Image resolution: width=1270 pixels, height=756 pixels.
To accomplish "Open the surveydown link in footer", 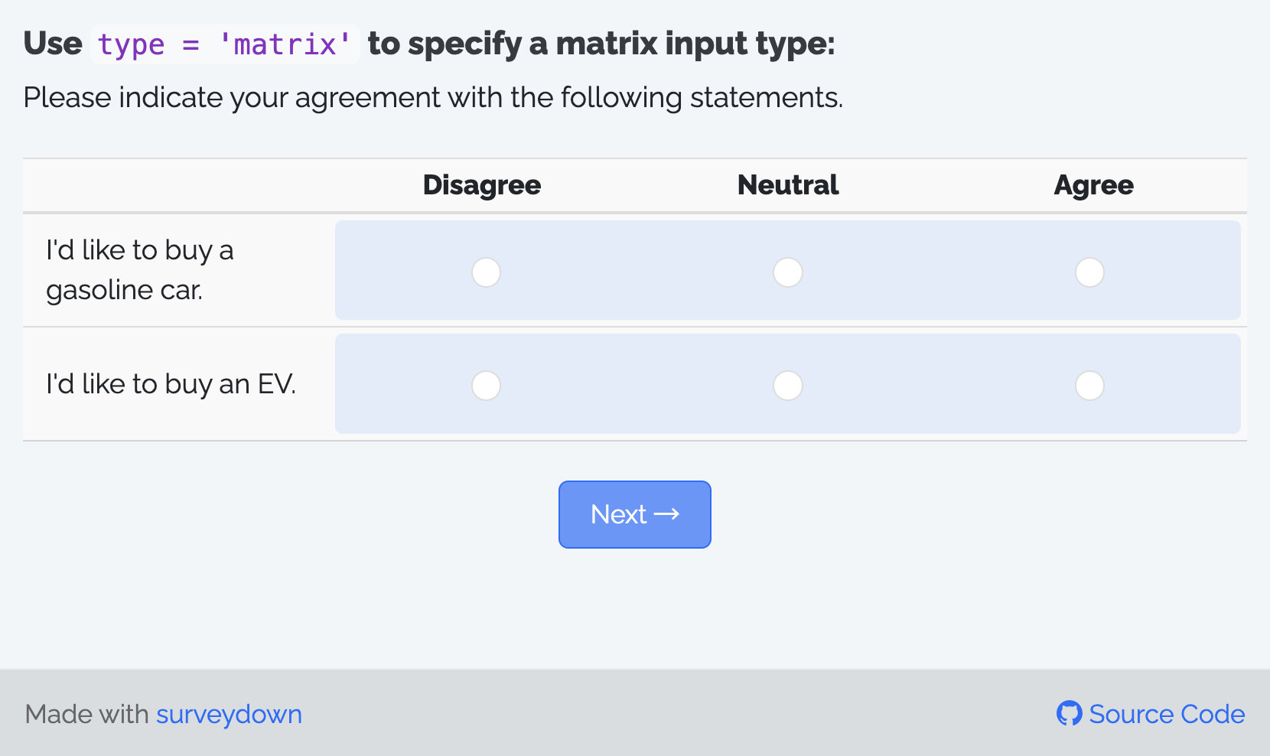I will pos(229,714).
